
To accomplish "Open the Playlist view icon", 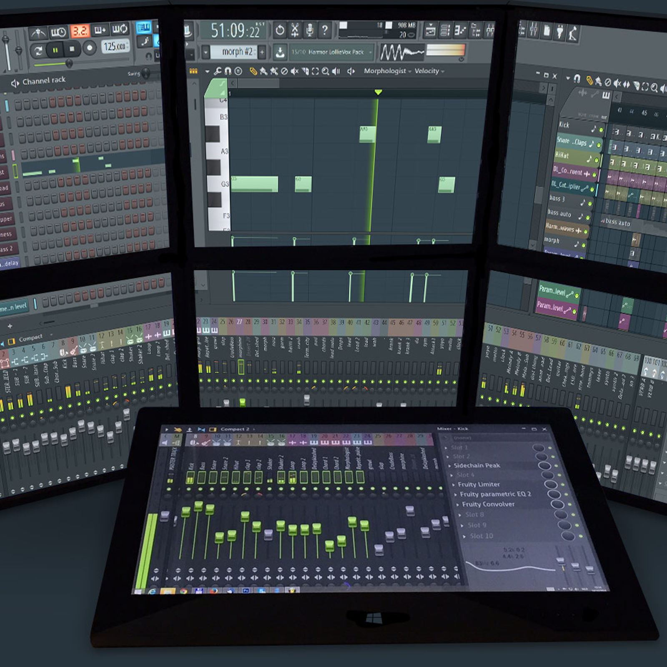I will (x=430, y=30).
